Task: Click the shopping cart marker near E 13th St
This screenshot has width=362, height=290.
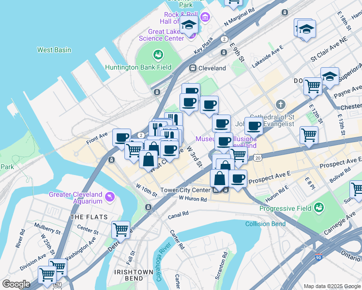Action: pos(309,135)
